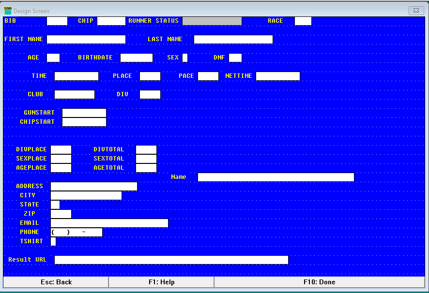Focus the TIME field
Image resolution: width=429 pixels, height=293 pixels.
77,76
